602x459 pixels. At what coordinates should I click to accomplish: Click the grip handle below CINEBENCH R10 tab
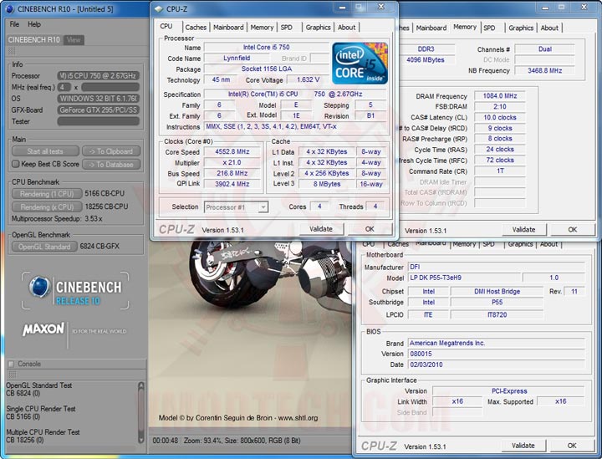point(11,51)
